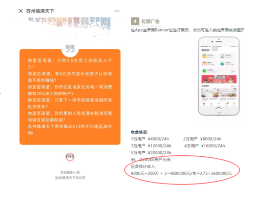Click the line 苏州橘满天下带你撬动K12
This screenshot has height=202, width=256.
70,127
